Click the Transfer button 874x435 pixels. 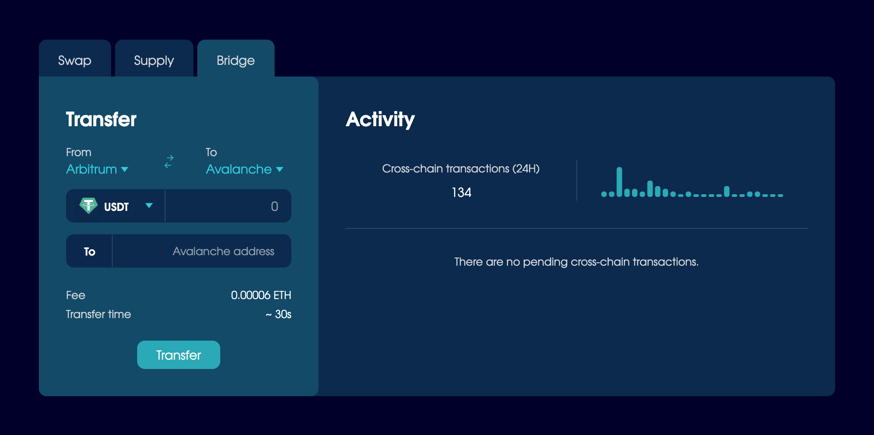coord(178,355)
